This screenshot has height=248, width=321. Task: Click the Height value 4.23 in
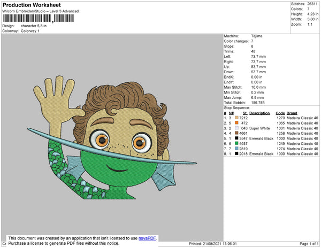[x=313, y=14]
